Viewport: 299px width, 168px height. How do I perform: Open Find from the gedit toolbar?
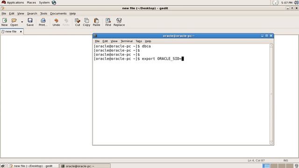click(108, 22)
